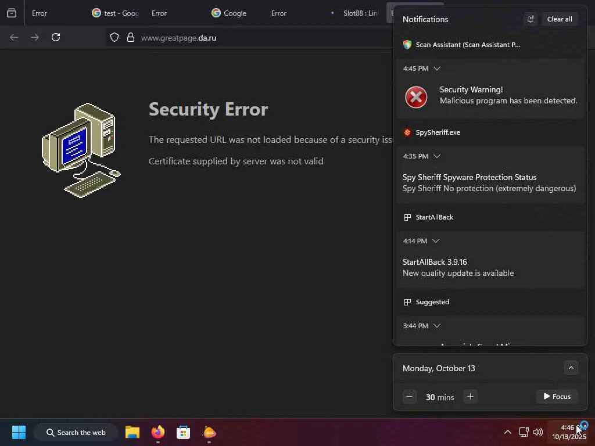Open the orange app icon on taskbar

[x=209, y=432]
